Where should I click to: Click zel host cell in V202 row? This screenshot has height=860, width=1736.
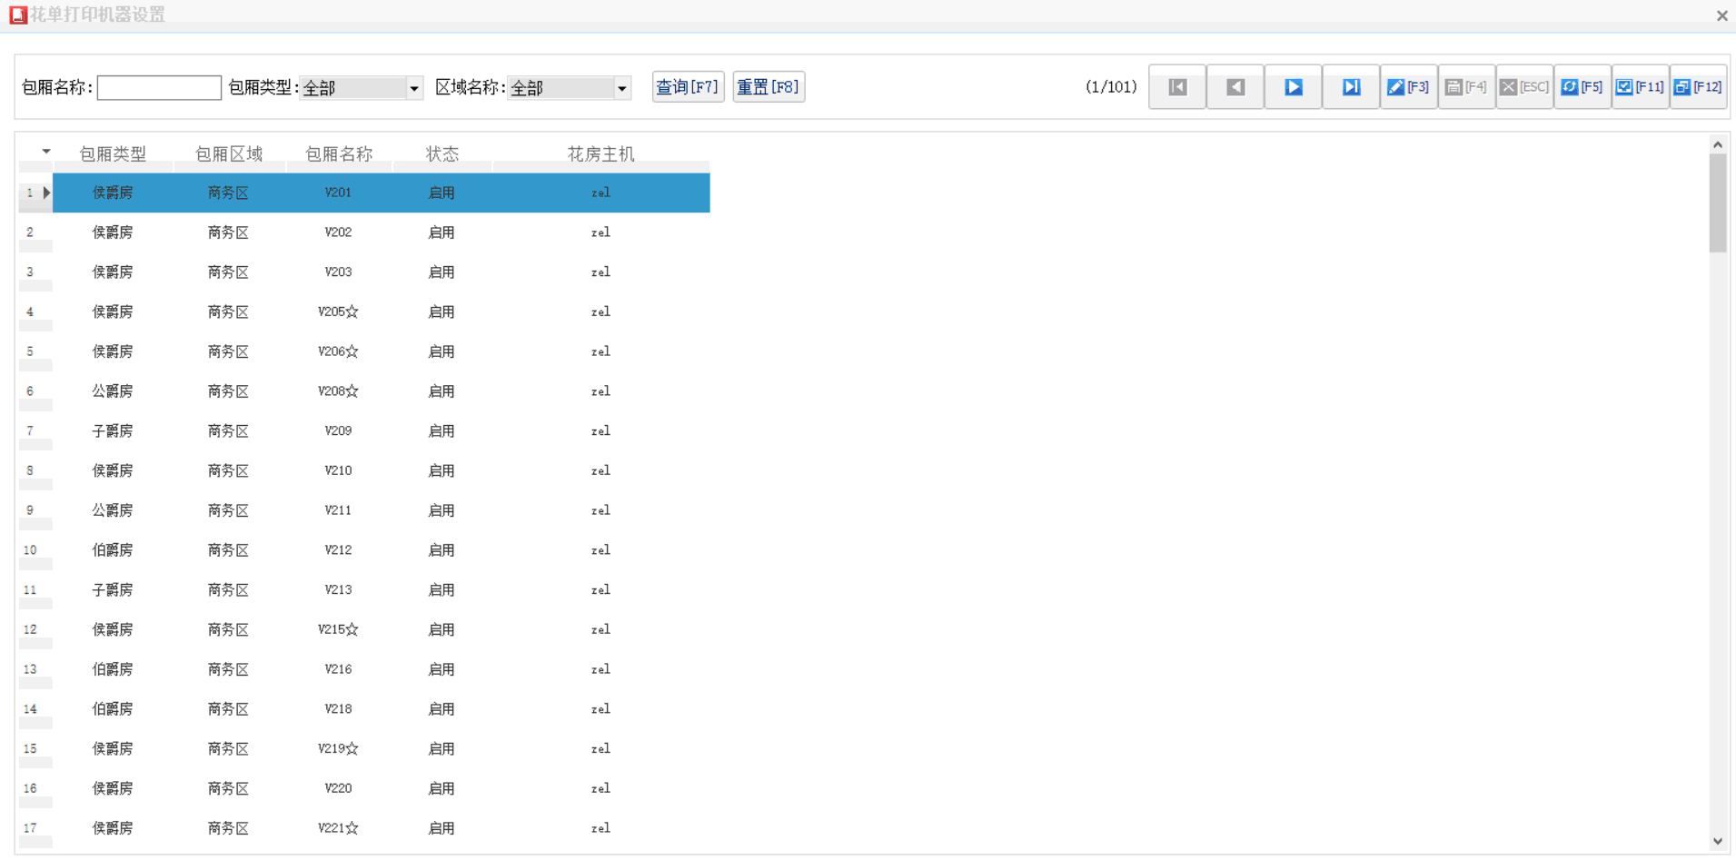[600, 232]
